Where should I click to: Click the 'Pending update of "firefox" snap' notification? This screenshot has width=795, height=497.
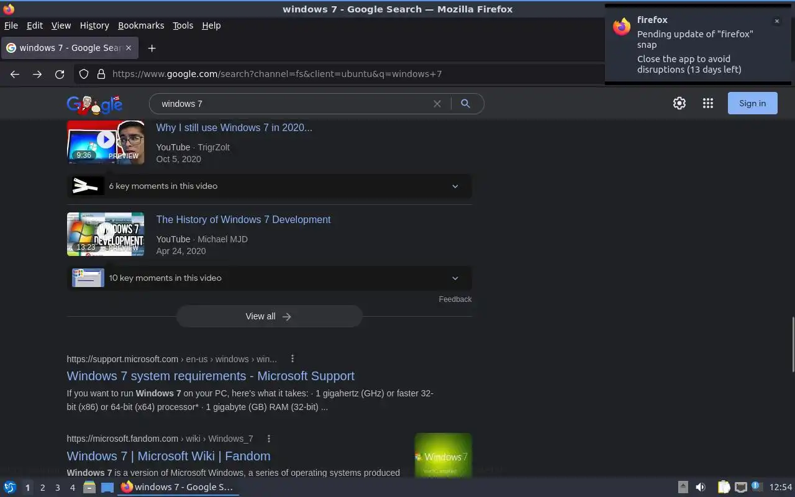tap(698, 44)
